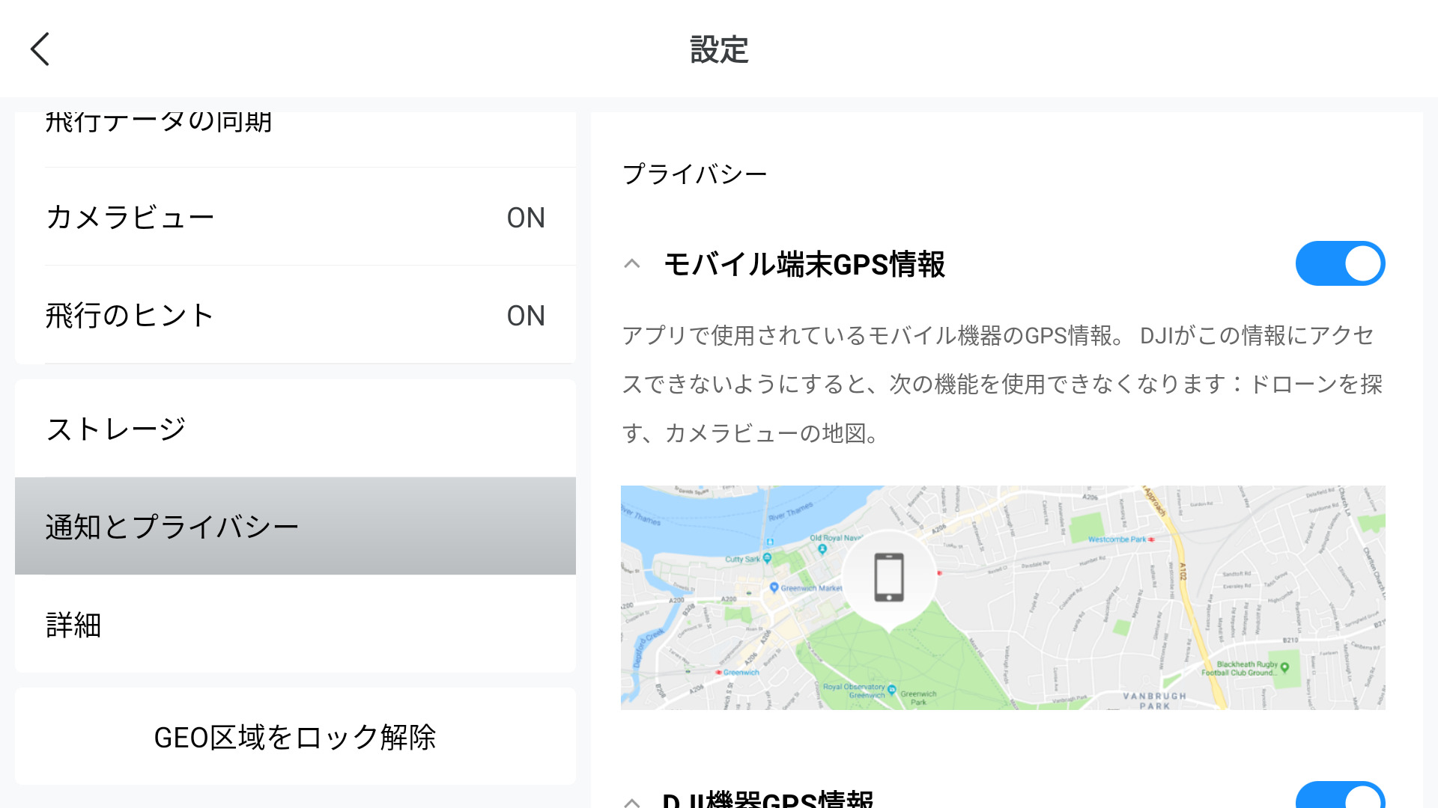Open the カメラビュー setting
Viewport: 1438px width, 808px height.
click(x=295, y=217)
